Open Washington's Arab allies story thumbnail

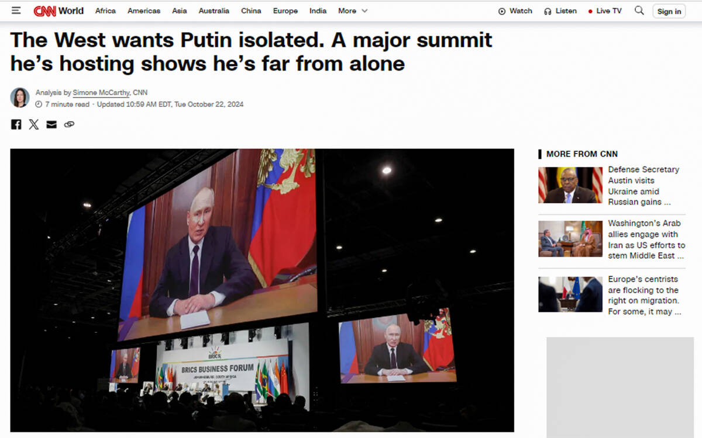point(570,239)
